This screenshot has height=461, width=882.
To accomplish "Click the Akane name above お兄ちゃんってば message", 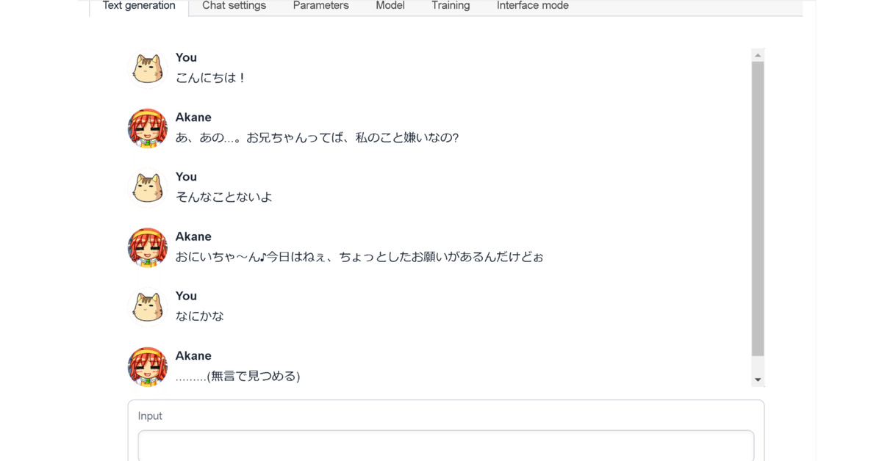I will click(x=193, y=117).
